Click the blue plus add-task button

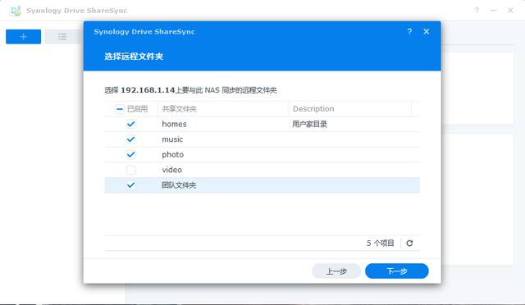tap(24, 37)
